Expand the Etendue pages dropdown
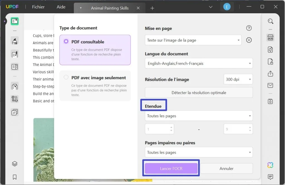Viewport: 285px width, 185px height. tap(198, 116)
